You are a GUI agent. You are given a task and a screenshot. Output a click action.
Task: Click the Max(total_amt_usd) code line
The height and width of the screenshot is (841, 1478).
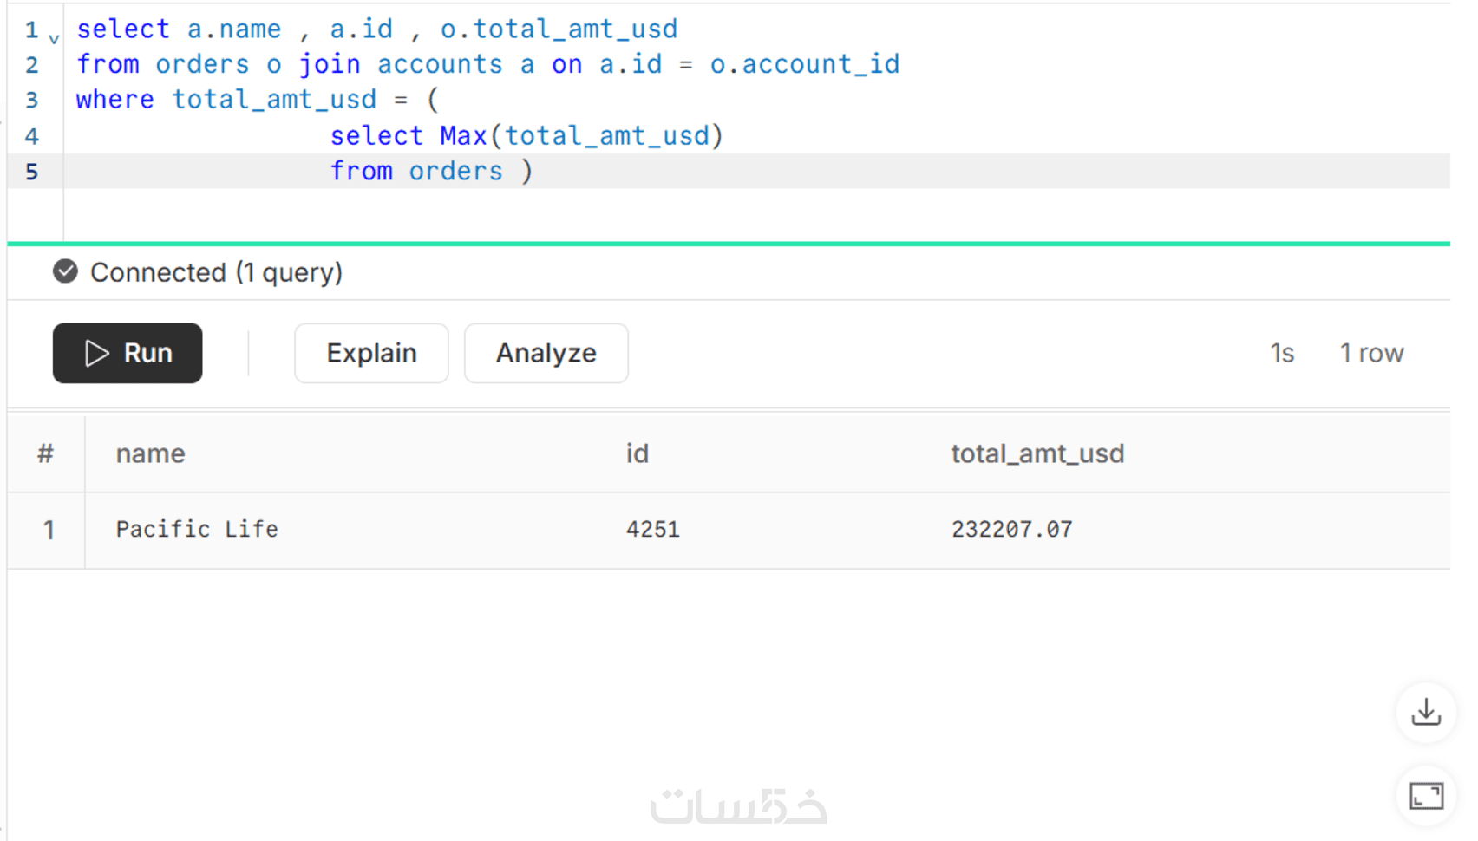pyautogui.click(x=526, y=136)
